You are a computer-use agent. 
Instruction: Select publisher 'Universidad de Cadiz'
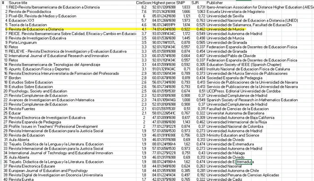224,179
